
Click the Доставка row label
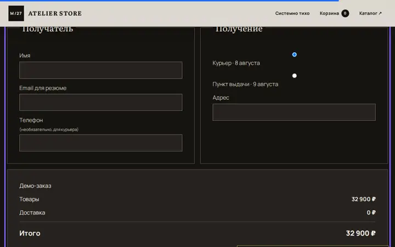pyautogui.click(x=32, y=212)
